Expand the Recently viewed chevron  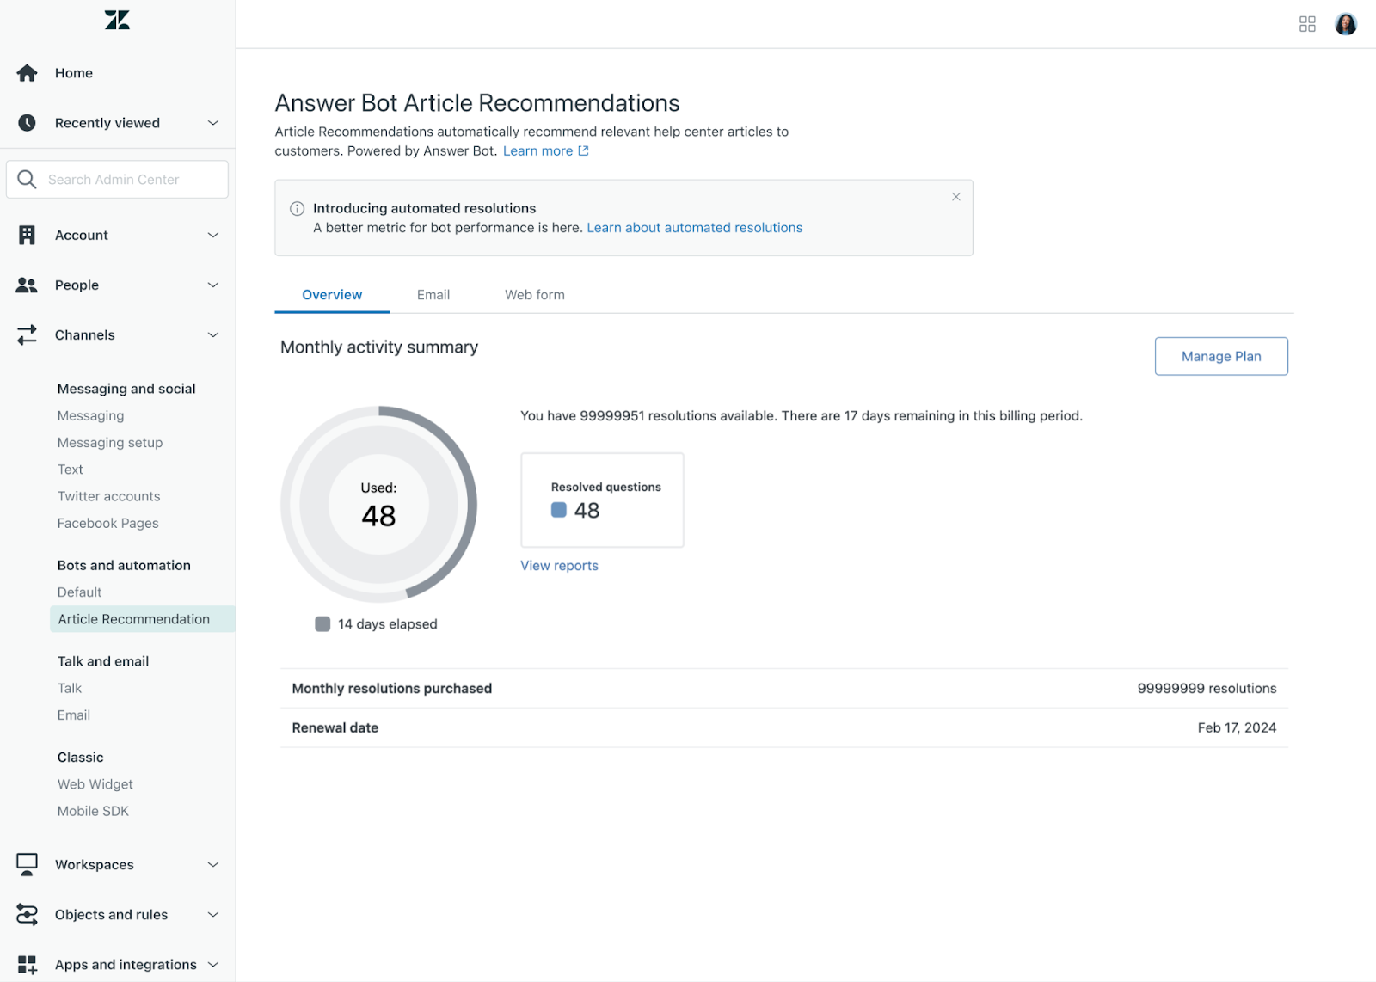(x=213, y=123)
